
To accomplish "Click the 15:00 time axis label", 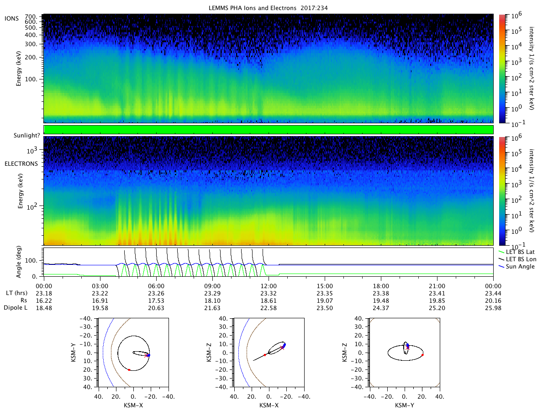I will (x=325, y=285).
